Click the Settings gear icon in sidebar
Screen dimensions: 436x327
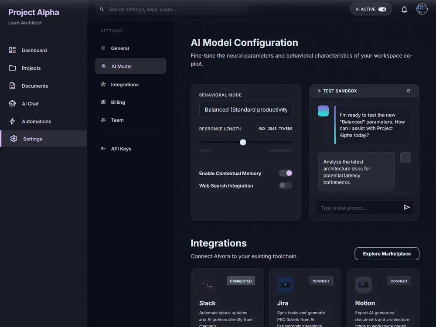pos(14,139)
